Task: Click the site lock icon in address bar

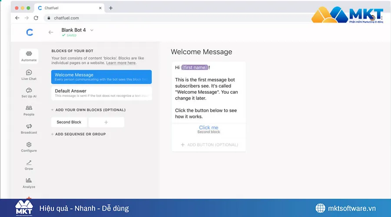Action: pos(49,18)
